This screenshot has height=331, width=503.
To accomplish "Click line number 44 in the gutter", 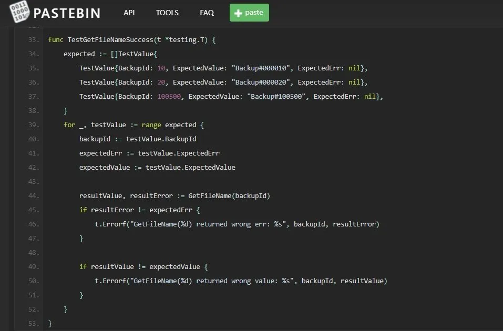I will point(34,196).
